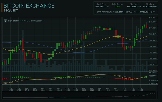Click the Jul 8 12:00 time label
This screenshot has width=162, height=102.
coord(133,89)
